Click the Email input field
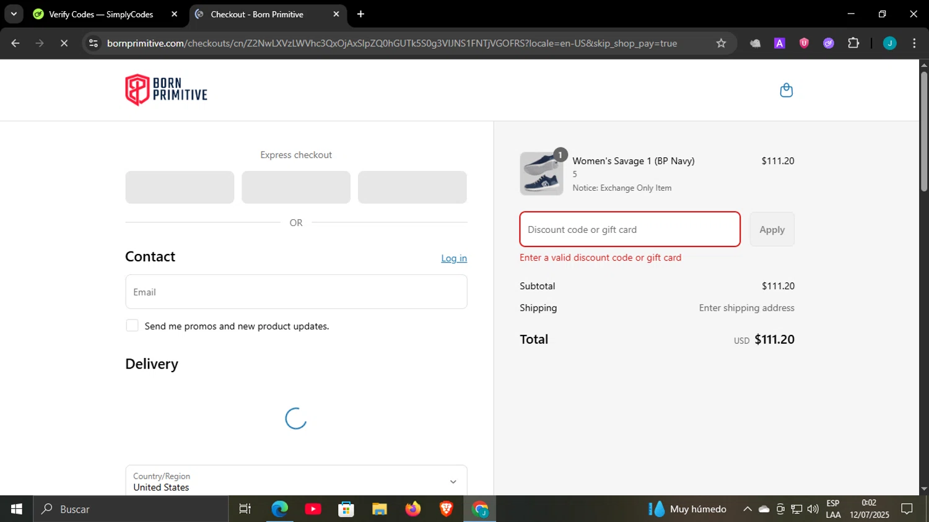Screen dimensions: 929x522 (x=296, y=292)
